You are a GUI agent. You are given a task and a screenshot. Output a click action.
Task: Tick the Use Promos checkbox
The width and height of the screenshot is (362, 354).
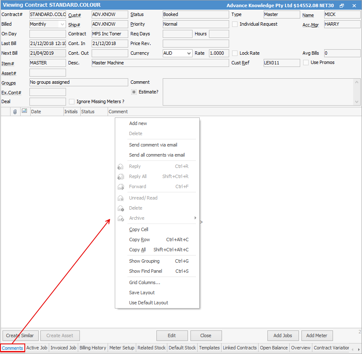[x=306, y=63]
